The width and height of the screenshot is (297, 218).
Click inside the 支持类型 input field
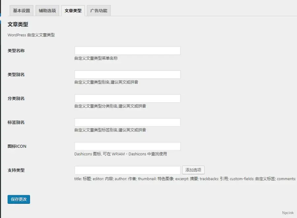[127, 170]
